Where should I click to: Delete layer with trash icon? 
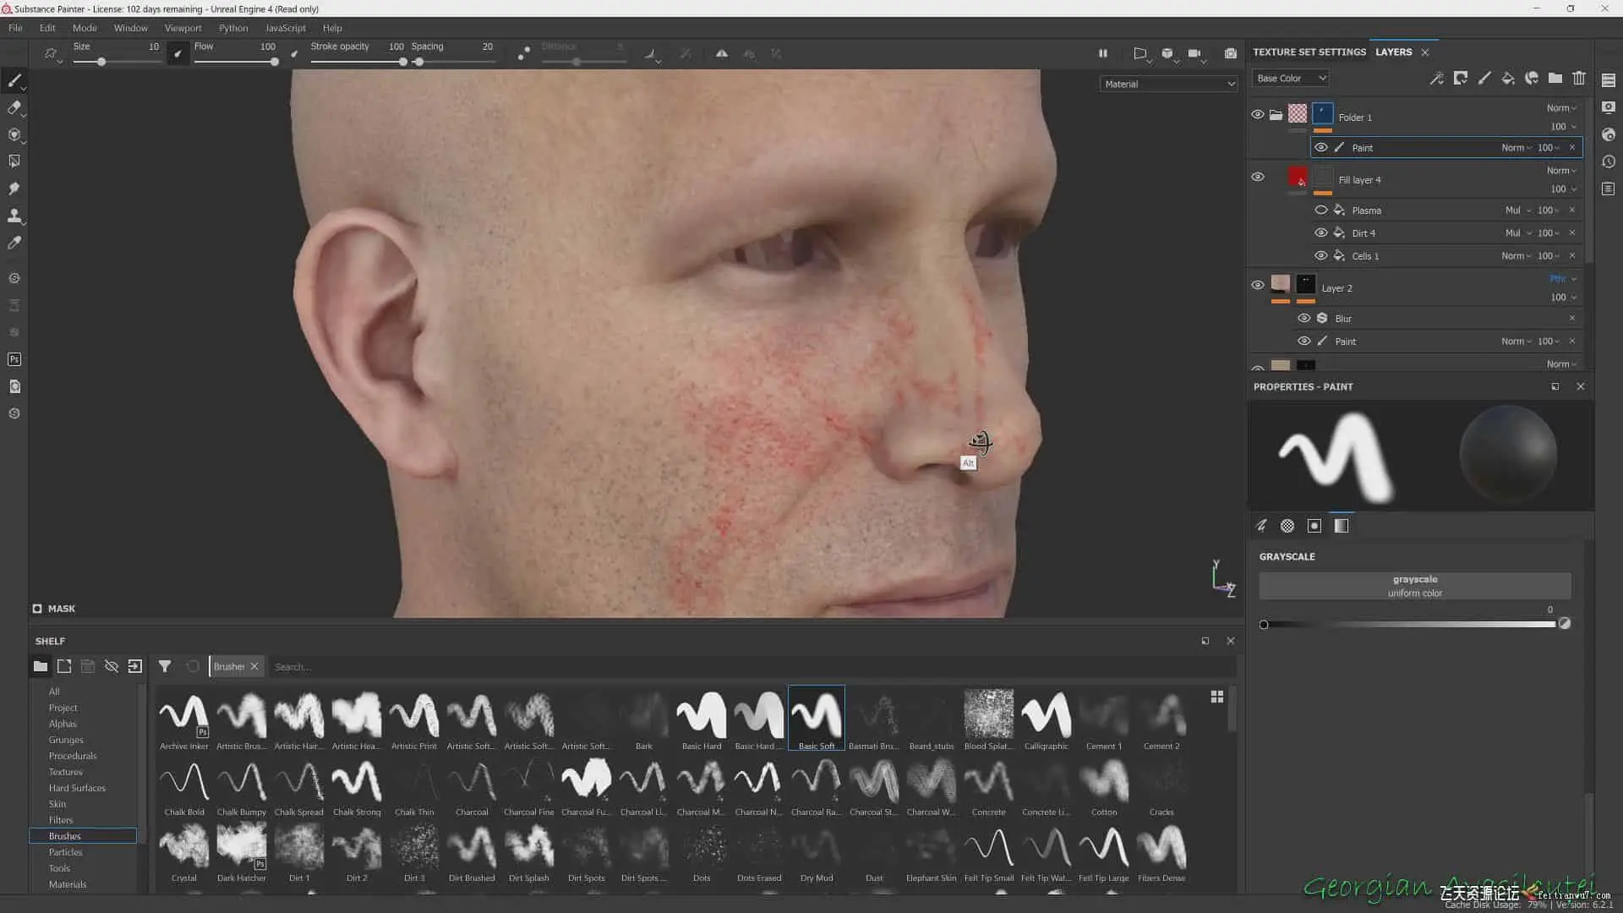tap(1579, 78)
